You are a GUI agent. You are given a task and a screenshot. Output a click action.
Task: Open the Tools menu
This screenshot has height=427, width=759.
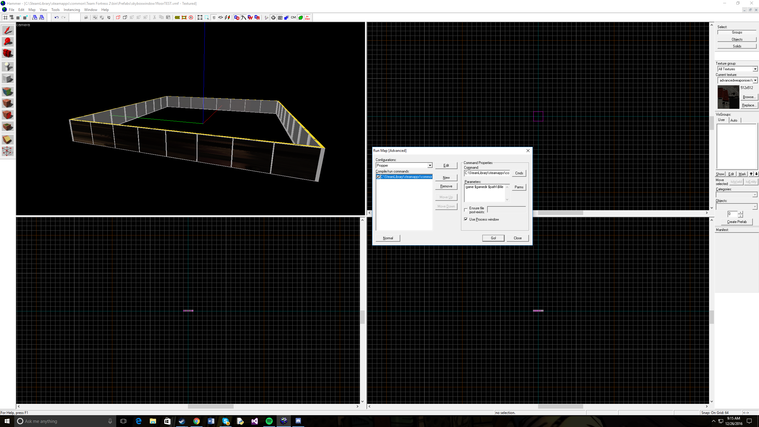pos(55,10)
